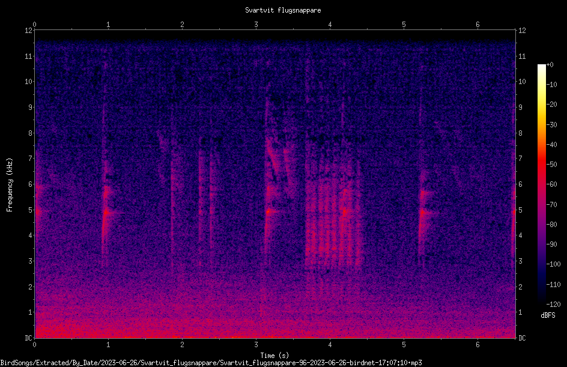Click the left axis 'DC' label

[29, 338]
